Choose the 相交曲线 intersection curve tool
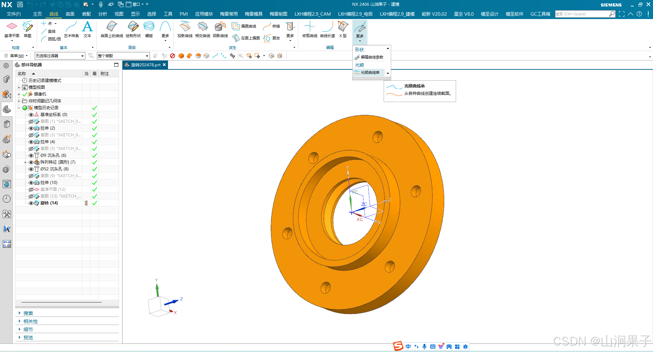 (202, 29)
